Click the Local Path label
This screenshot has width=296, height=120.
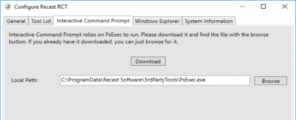click(x=25, y=81)
